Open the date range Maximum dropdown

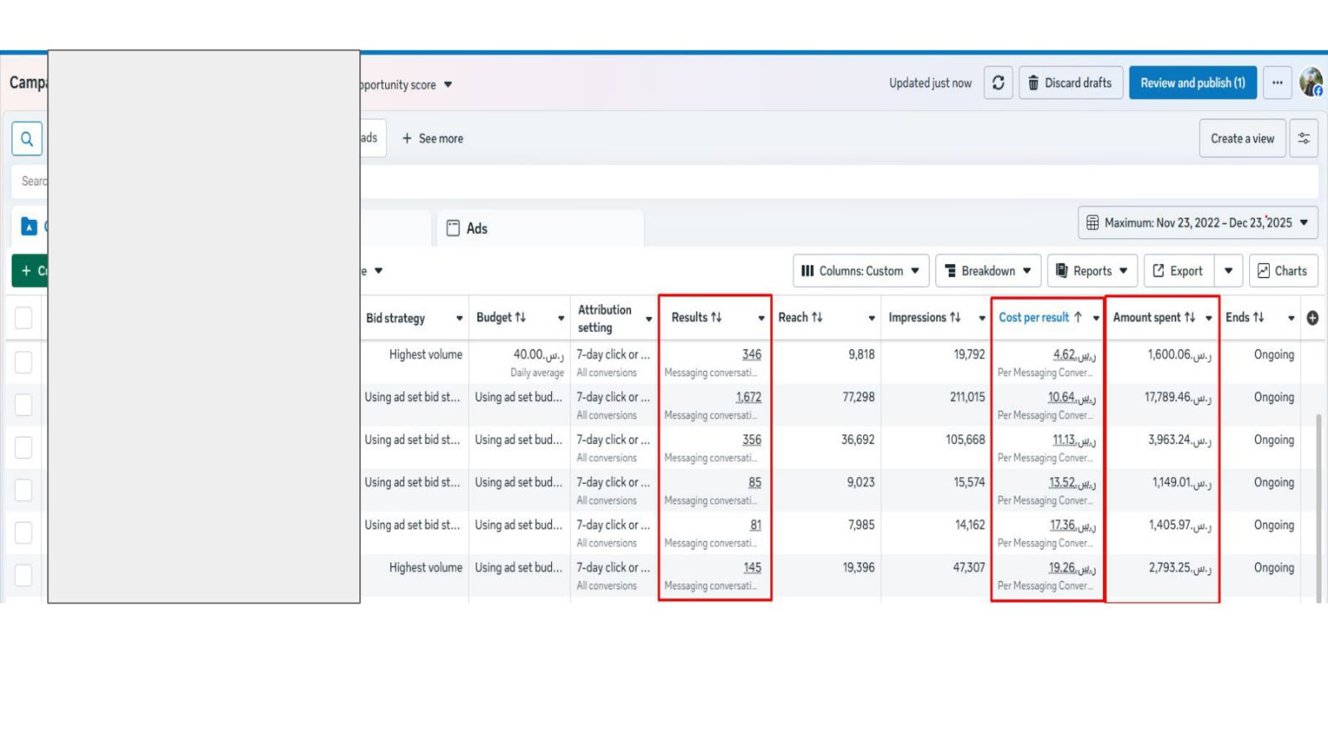pos(1198,222)
